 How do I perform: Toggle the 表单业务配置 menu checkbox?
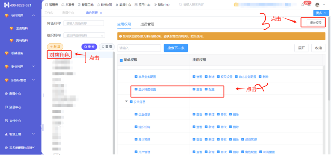tap(136, 77)
